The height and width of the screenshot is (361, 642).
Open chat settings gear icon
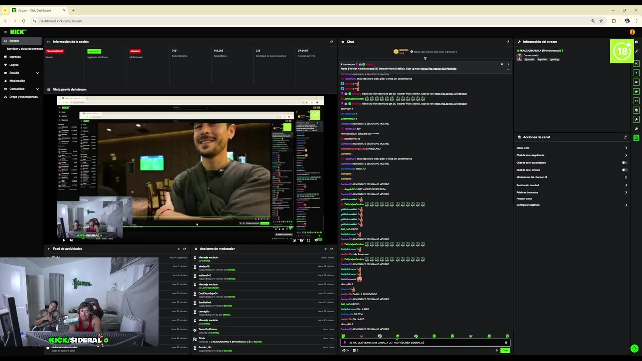click(497, 350)
